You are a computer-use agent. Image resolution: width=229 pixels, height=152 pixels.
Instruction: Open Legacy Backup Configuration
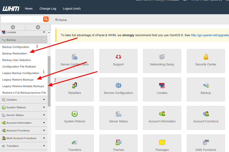21,73
